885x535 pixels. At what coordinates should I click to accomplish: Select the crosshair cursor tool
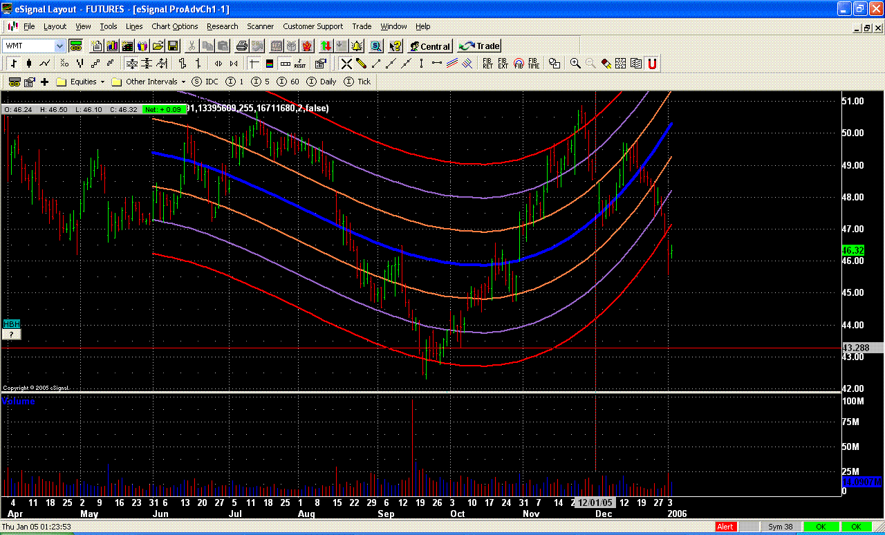pyautogui.click(x=345, y=62)
